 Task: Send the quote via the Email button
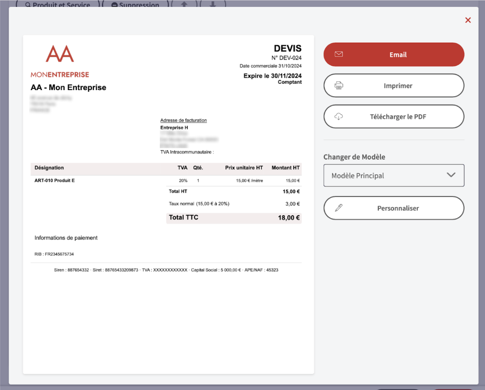pos(394,55)
